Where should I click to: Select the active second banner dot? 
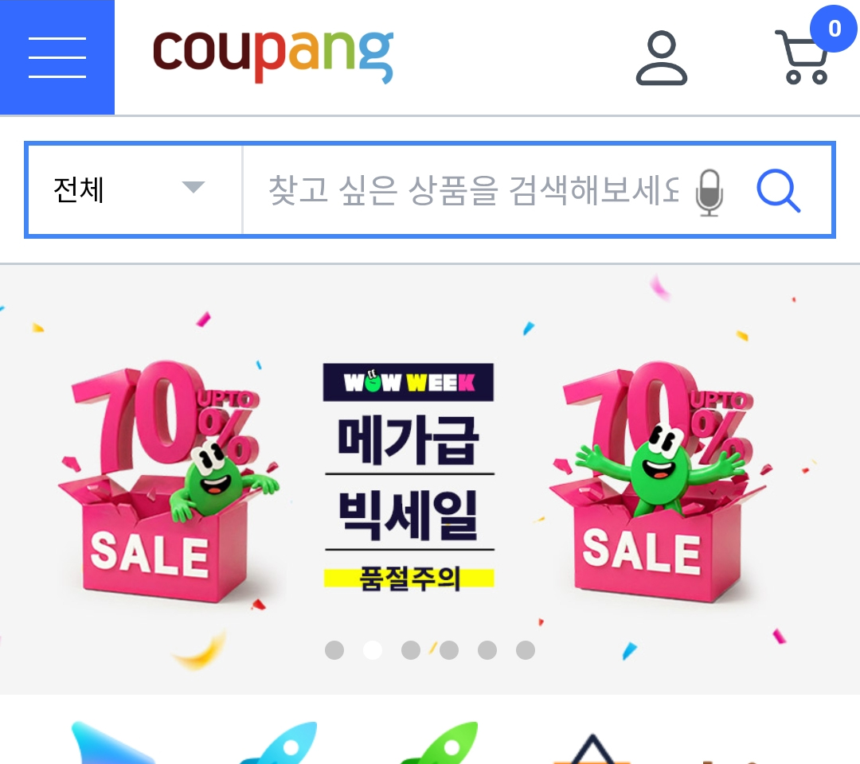tap(373, 650)
